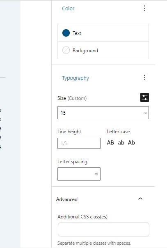This screenshot has width=167, height=248.
Task: Click the Additional CSS class(es) field
Action: [103, 229]
